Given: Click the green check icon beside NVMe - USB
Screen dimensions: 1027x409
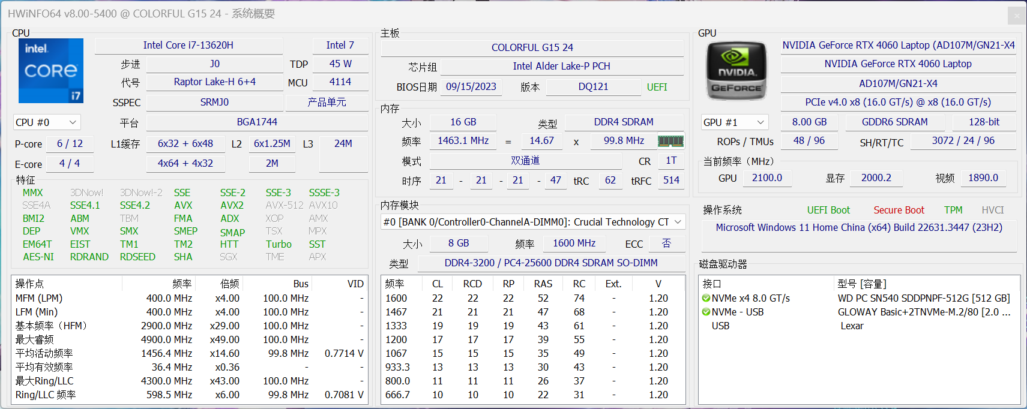Looking at the screenshot, I should tap(706, 312).
